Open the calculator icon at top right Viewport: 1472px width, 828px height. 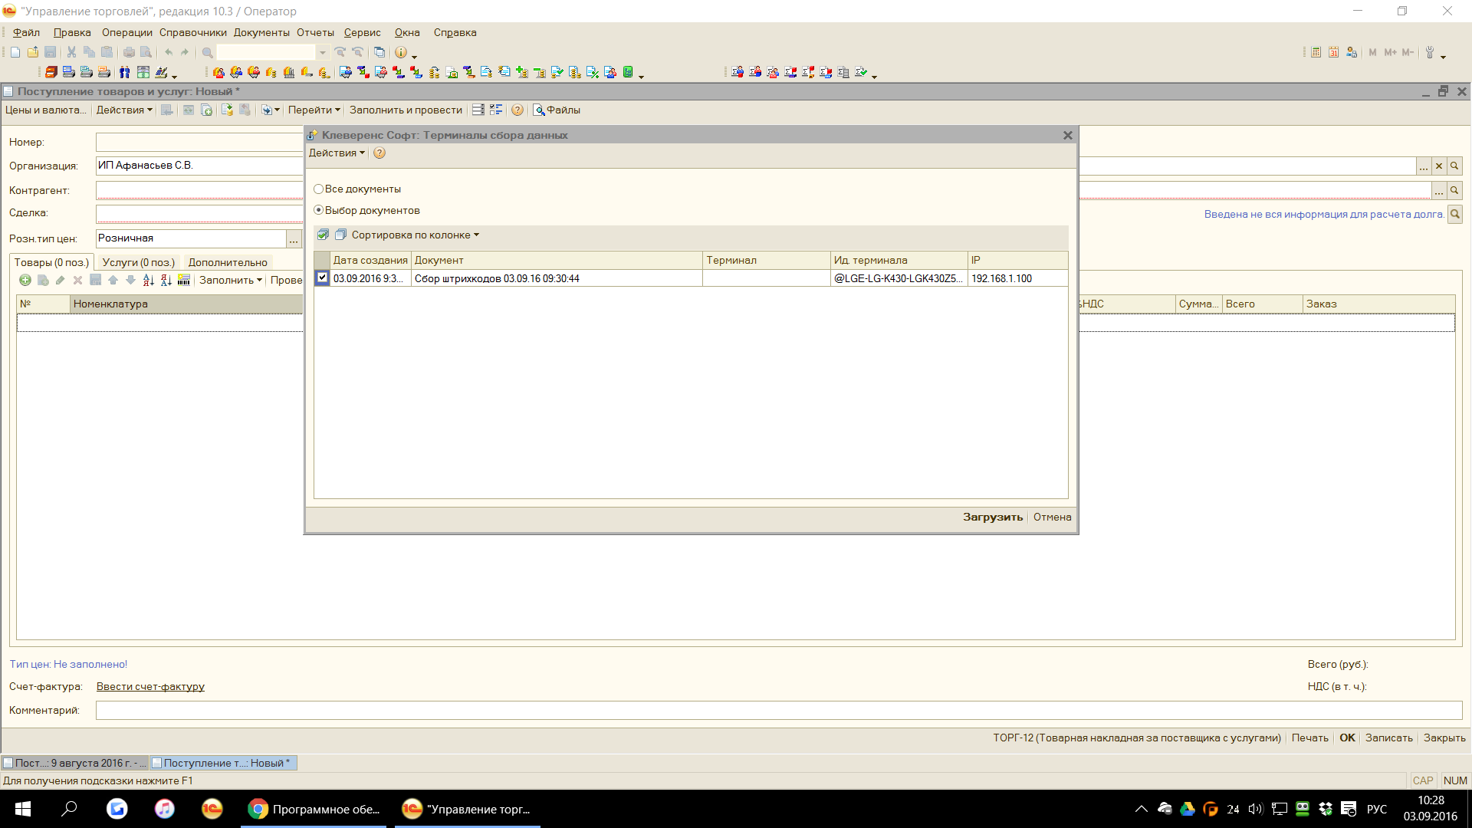pyautogui.click(x=1316, y=52)
